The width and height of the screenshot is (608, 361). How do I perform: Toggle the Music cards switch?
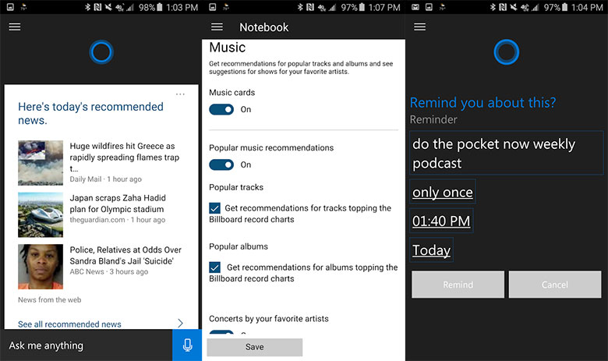[x=221, y=110]
